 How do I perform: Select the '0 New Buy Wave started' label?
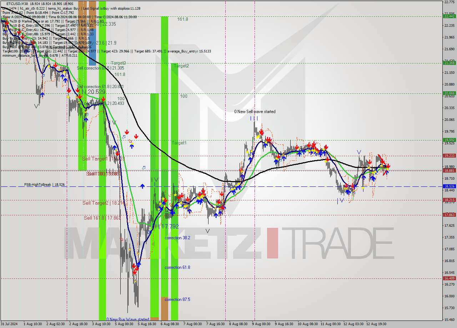pyautogui.click(x=128, y=319)
